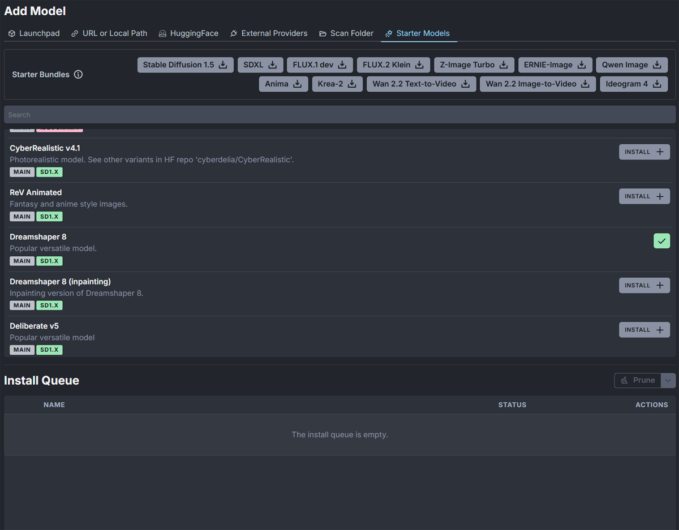Viewport: 679px width, 530px height.
Task: Download the Ideogram 4 bundle
Action: click(634, 84)
